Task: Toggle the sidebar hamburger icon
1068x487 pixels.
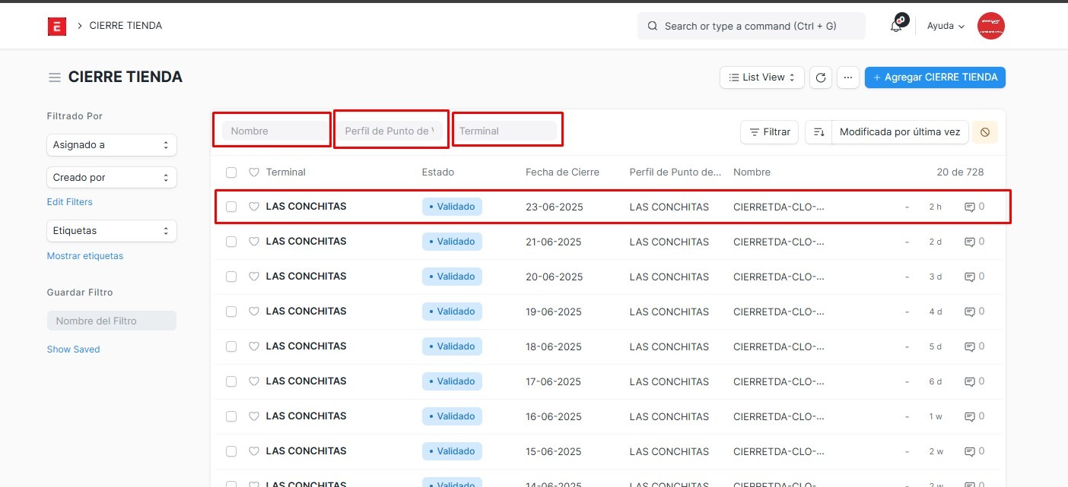Action: (55, 77)
